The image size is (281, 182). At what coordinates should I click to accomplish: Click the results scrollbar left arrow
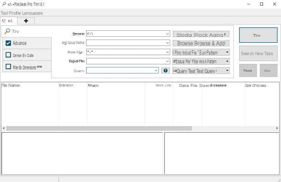coord(4,128)
